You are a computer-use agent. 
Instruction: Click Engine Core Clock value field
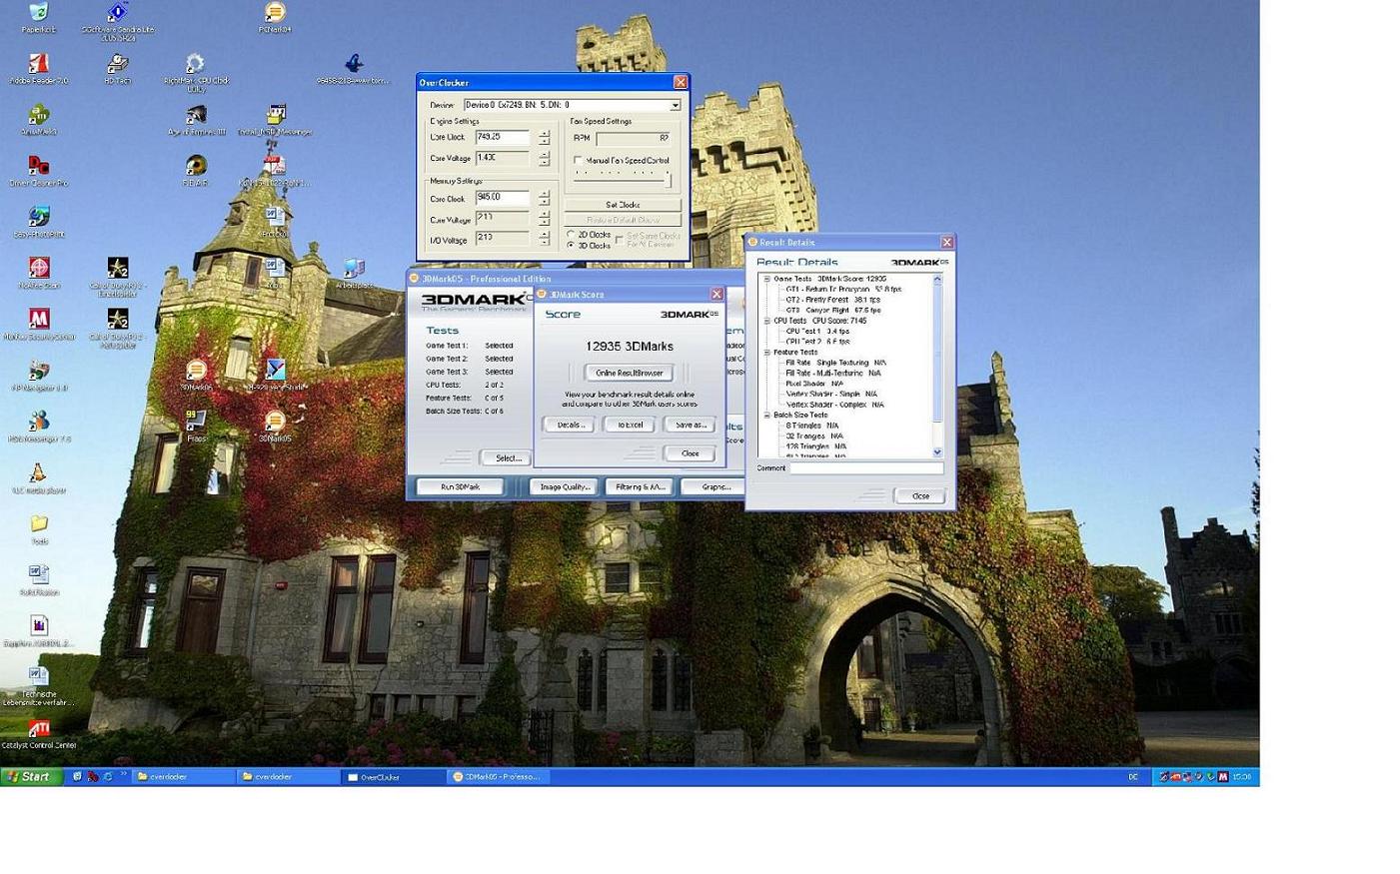pos(503,137)
